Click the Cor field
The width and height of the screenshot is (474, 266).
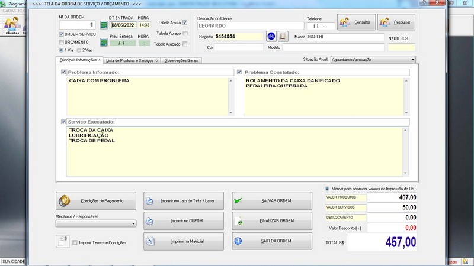point(239,47)
